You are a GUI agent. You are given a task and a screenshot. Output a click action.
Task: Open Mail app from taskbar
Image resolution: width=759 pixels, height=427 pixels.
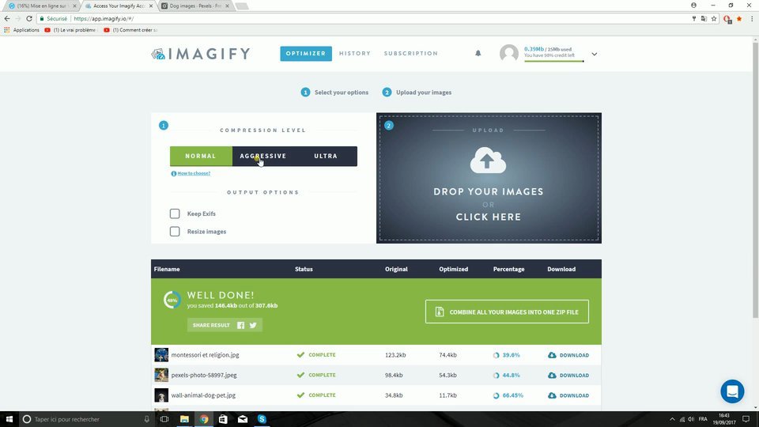(x=243, y=419)
